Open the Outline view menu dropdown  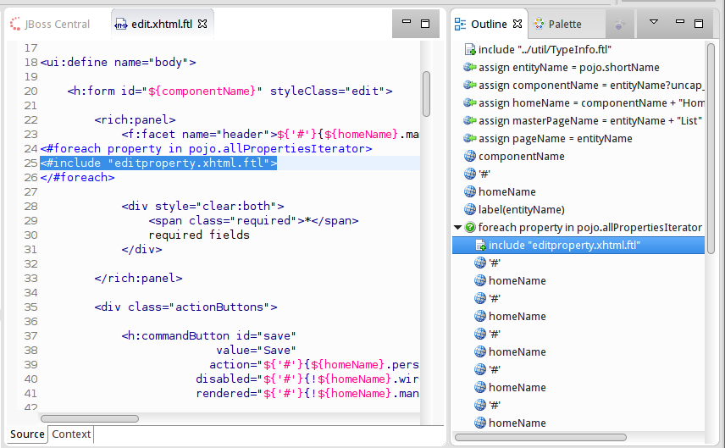coord(654,23)
